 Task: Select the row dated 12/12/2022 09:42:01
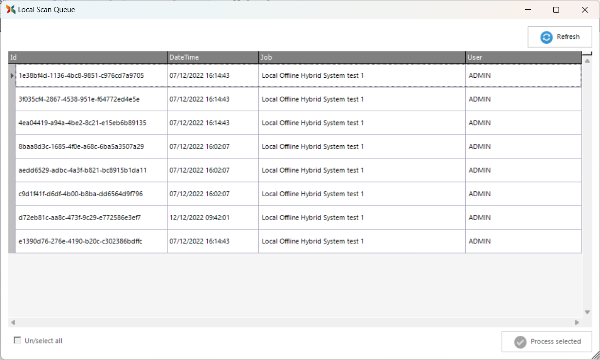pos(199,218)
